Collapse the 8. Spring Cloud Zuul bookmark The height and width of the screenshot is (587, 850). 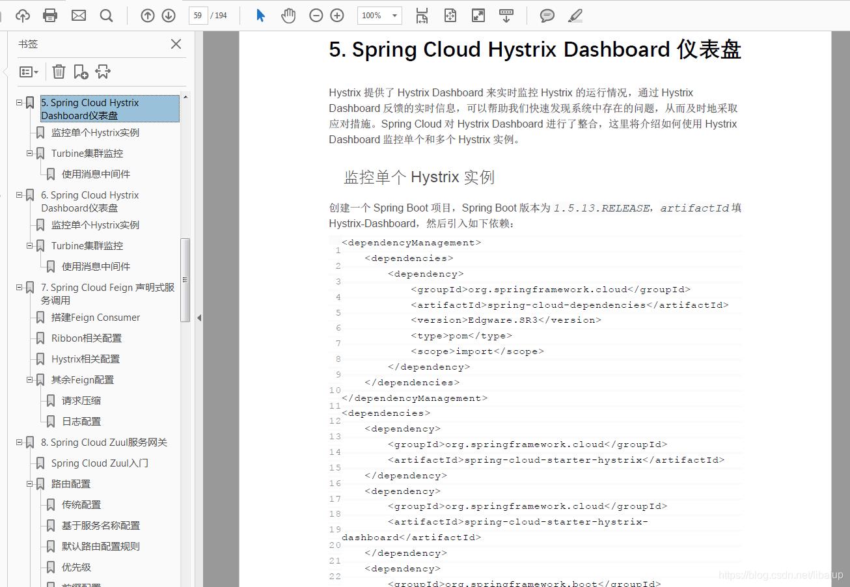(x=20, y=442)
